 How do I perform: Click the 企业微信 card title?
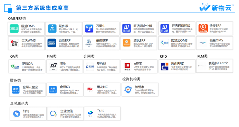pyautogui.click(x=67, y=111)
